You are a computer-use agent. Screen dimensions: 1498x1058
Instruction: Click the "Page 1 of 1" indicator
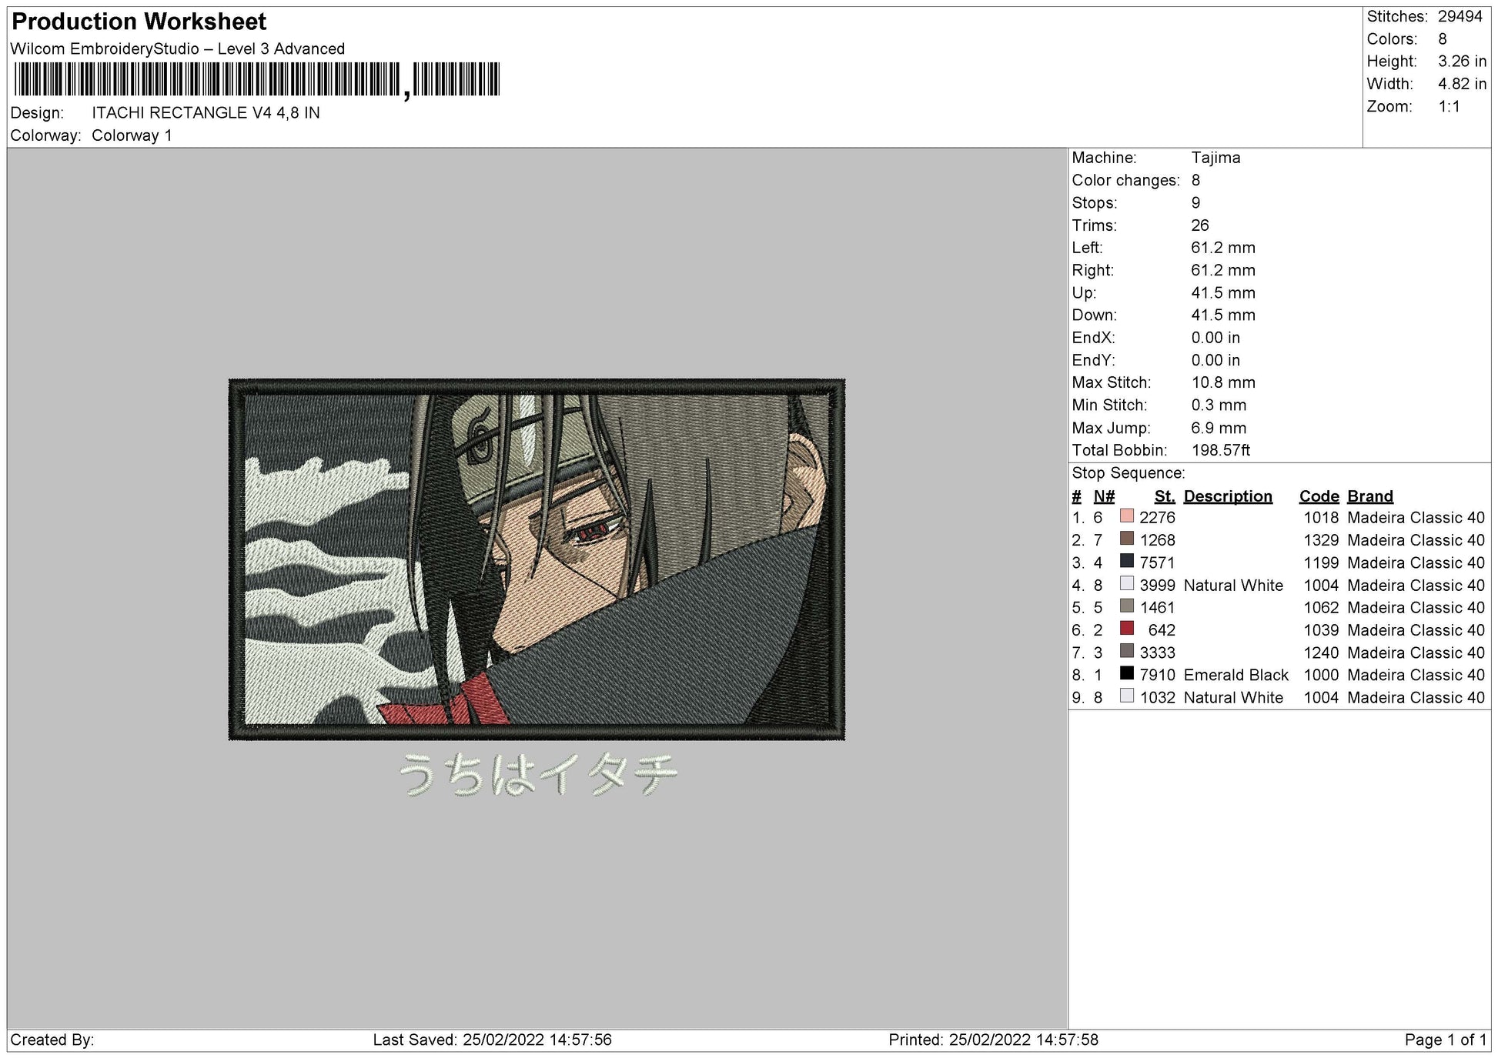1446,1040
